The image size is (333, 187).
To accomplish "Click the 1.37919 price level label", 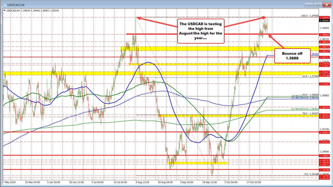I will 324,64.
